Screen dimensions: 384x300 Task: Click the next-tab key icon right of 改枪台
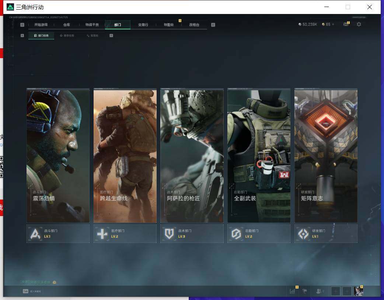(x=213, y=25)
